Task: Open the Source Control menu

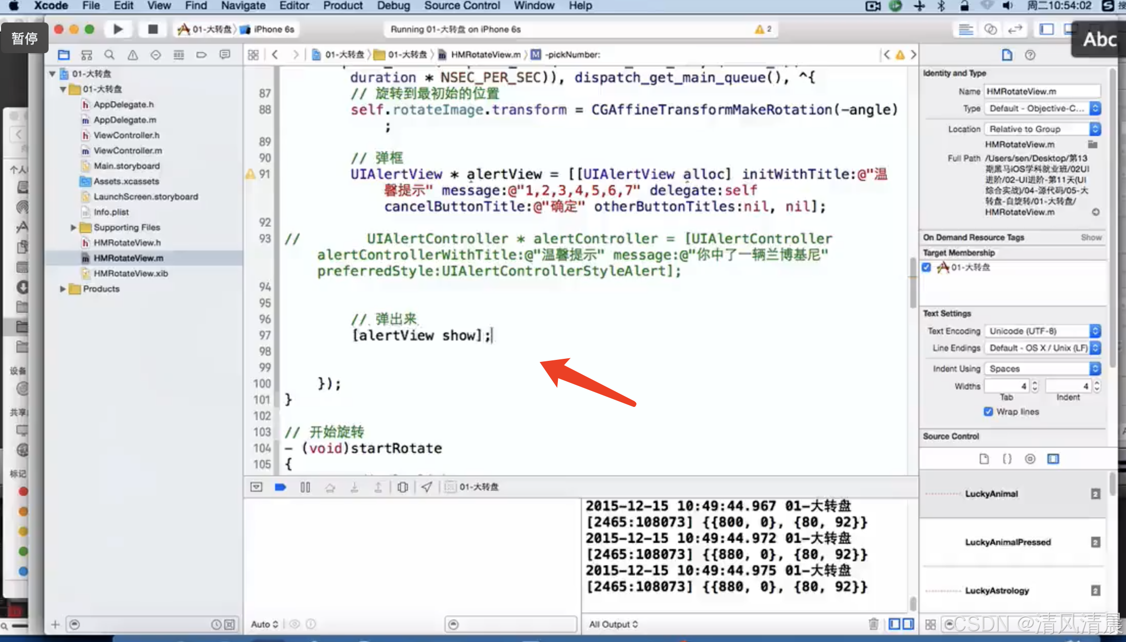Action: tap(462, 6)
